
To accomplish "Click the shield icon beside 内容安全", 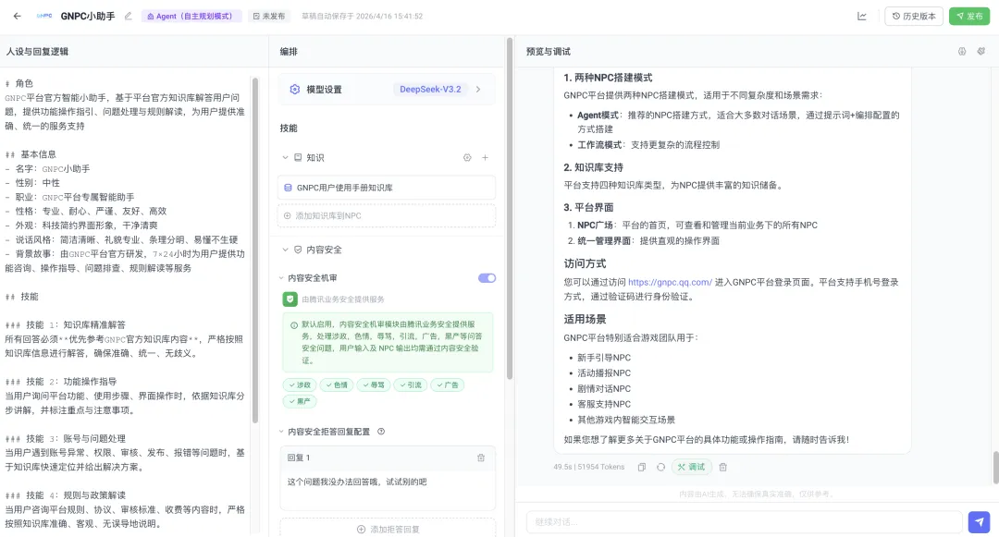I will tap(298, 250).
